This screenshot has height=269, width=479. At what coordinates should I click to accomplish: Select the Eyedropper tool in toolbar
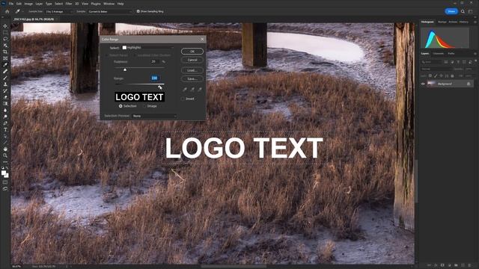click(5, 65)
